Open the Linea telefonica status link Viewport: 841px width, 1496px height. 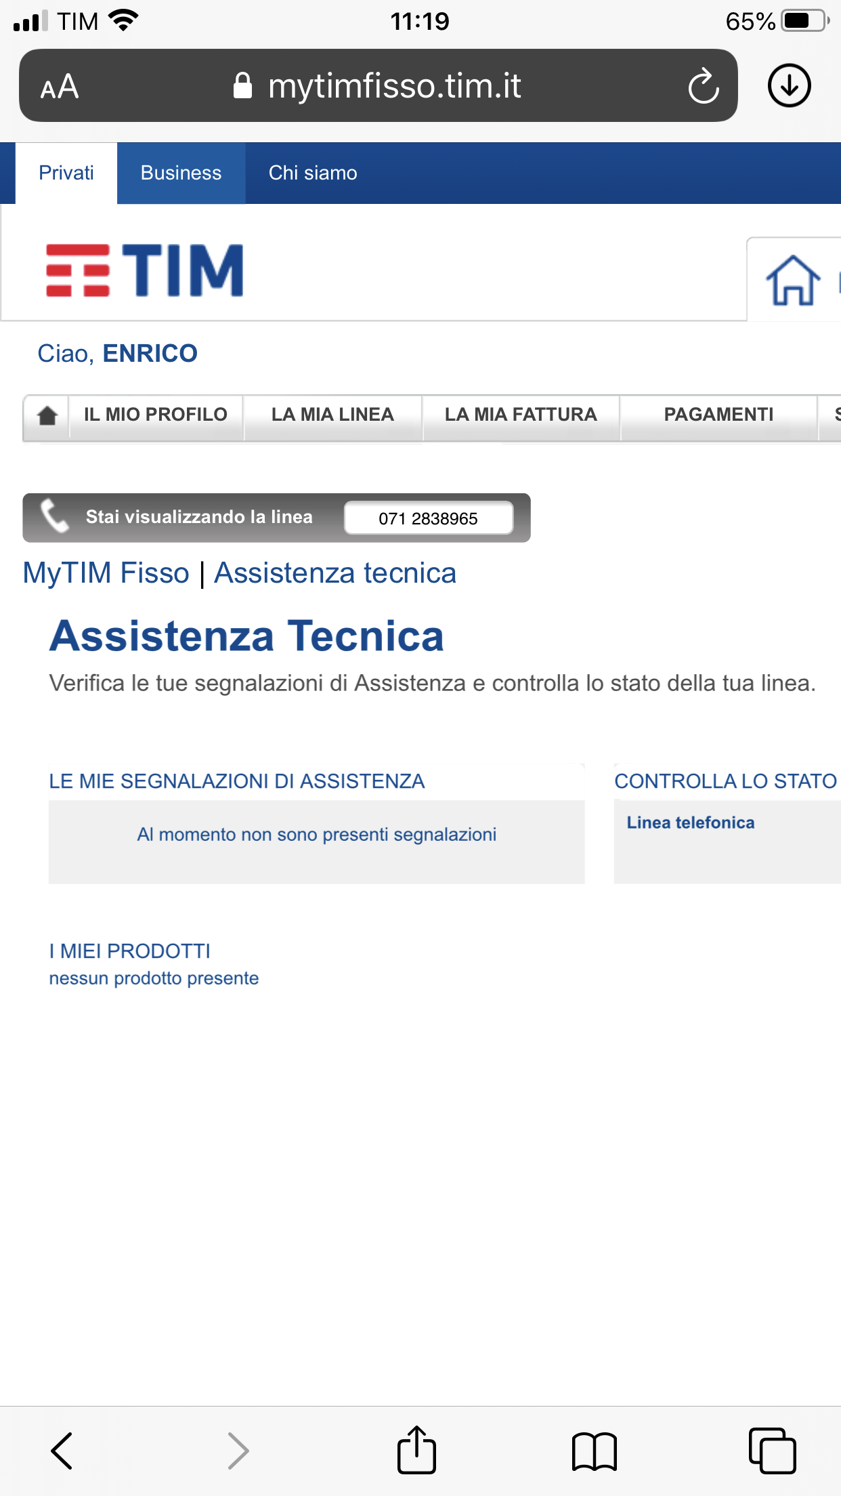click(691, 823)
